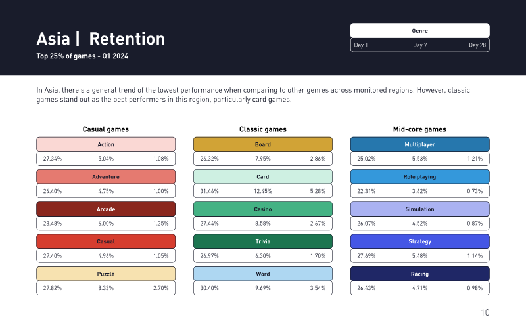Select the Adventure genre header
The image size is (526, 332).
105,176
